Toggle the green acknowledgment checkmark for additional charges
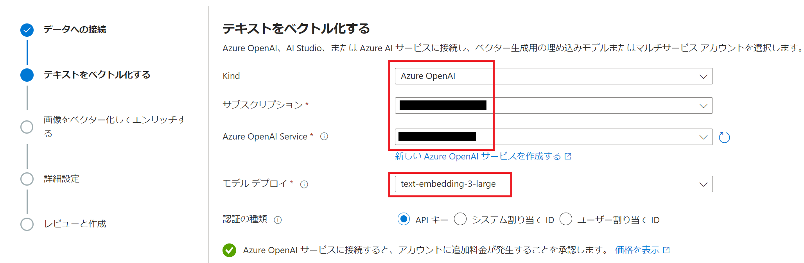 (229, 250)
